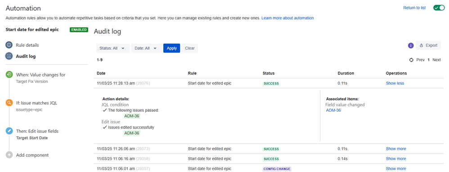Expand the 11:26:06 entry with Show more
449x172 pixels.
click(396, 149)
